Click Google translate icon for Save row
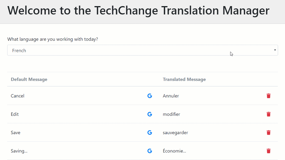 coord(149,132)
